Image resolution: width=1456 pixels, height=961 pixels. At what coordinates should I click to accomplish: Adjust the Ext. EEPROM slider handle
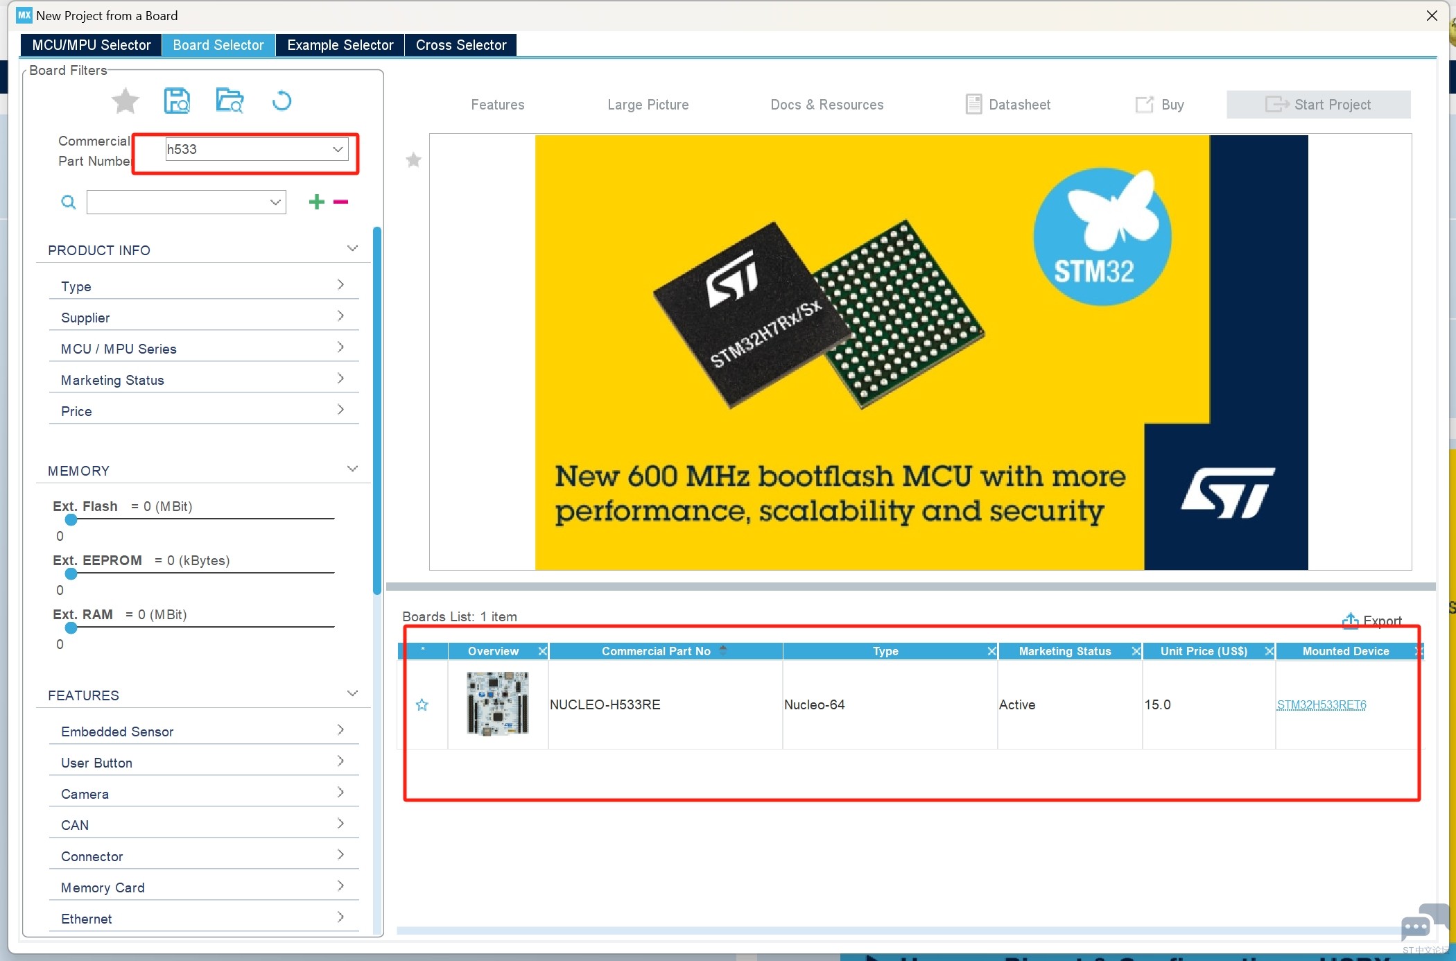pos(71,573)
